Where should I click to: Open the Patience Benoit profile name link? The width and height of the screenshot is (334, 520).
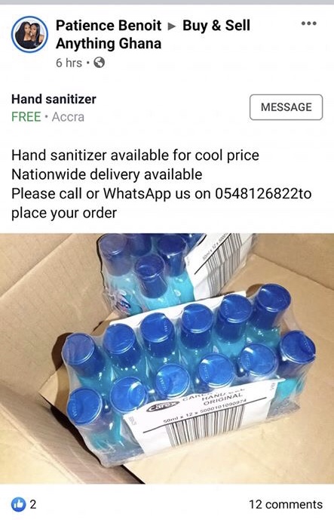point(109,26)
